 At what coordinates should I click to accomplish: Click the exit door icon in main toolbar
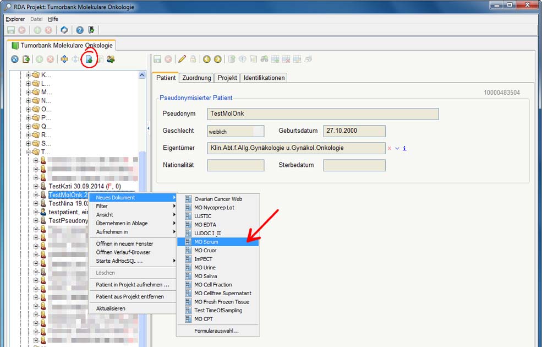tap(91, 30)
